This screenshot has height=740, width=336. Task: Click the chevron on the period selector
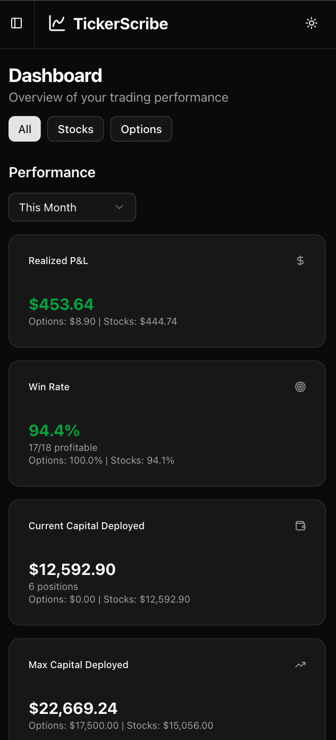coord(119,207)
